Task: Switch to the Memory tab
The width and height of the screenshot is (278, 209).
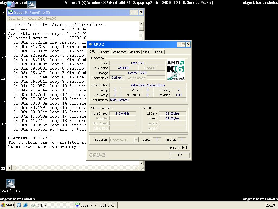Action: pyautogui.click(x=135, y=52)
